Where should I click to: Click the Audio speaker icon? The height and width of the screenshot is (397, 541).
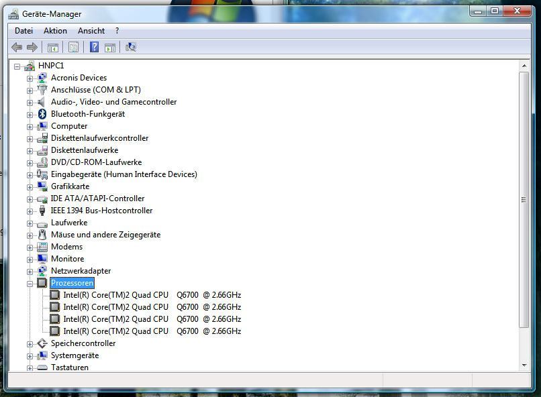42,102
